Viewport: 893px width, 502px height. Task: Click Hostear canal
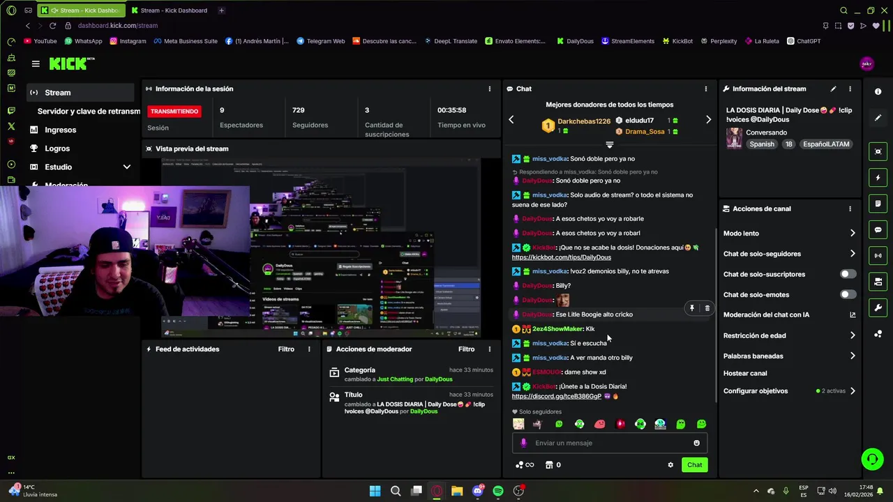tap(745, 374)
